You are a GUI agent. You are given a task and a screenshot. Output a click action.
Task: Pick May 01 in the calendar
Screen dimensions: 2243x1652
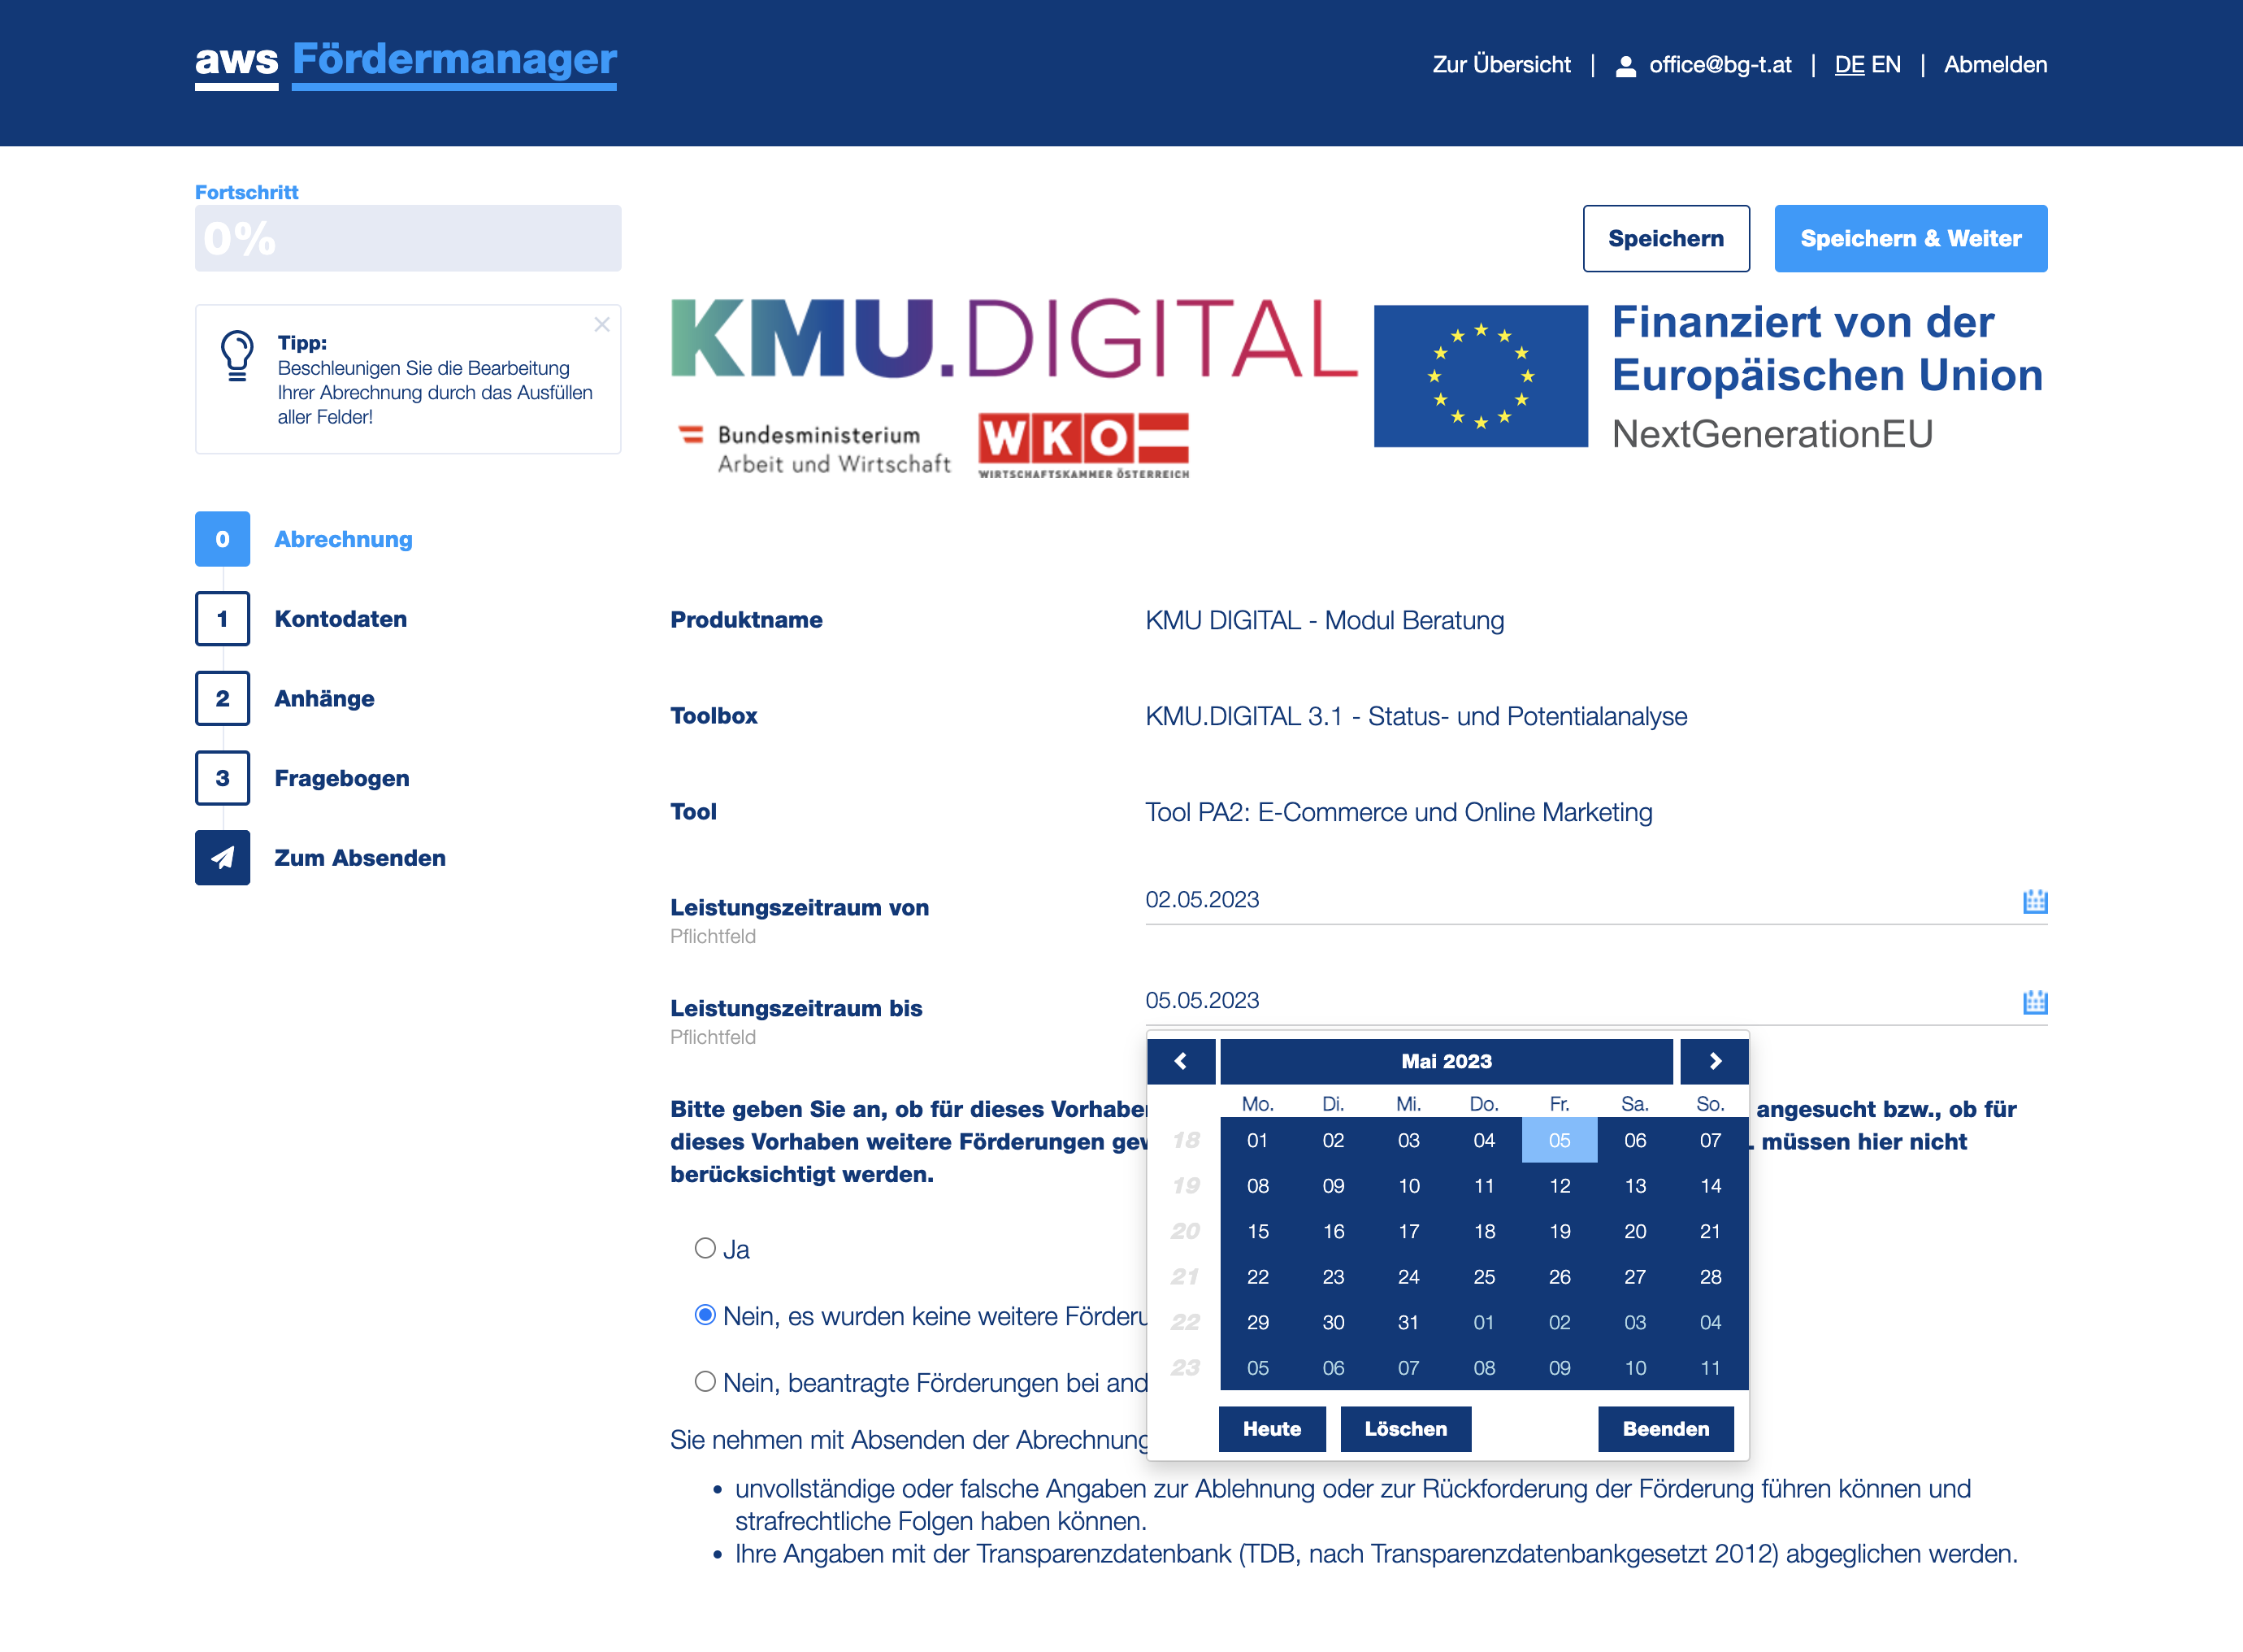coord(1257,1140)
